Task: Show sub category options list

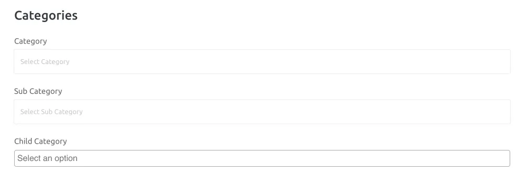Action: tap(262, 112)
